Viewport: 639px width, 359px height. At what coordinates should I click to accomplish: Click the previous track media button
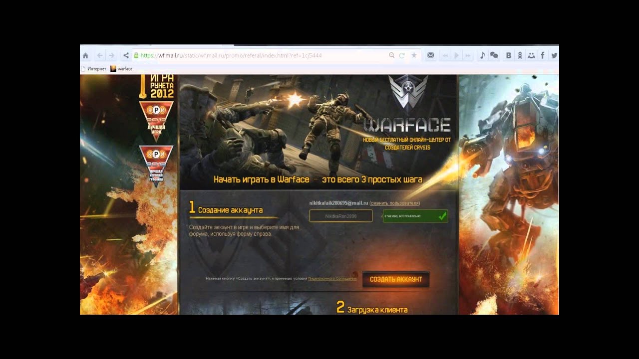[445, 55]
